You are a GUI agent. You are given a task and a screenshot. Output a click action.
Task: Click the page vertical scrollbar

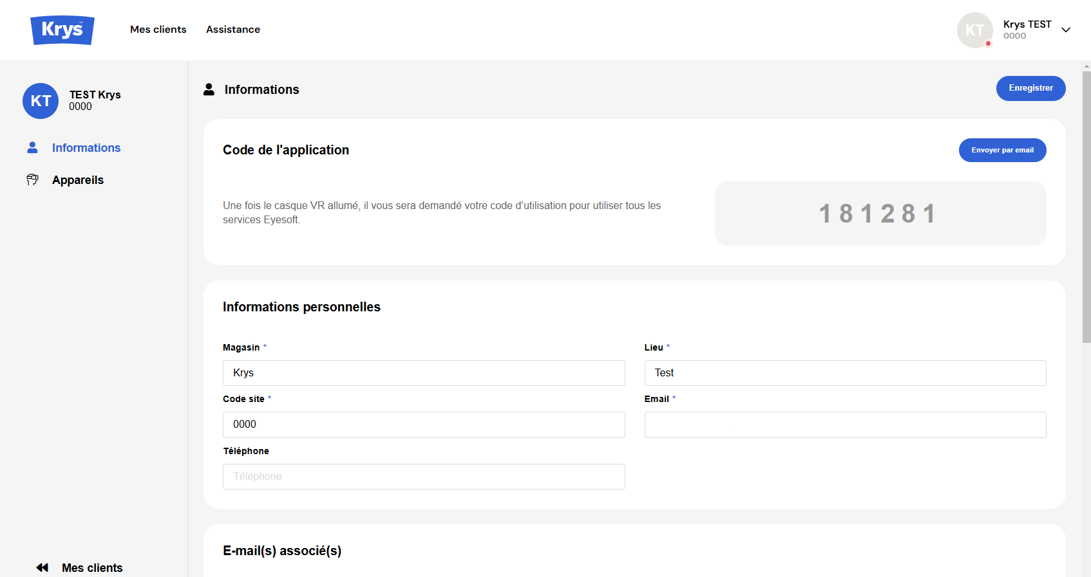(1086, 206)
